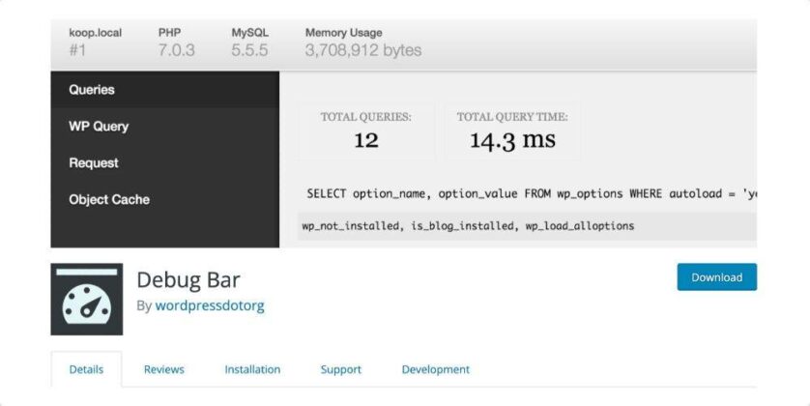
Task: Select the Support tab
Action: point(340,369)
